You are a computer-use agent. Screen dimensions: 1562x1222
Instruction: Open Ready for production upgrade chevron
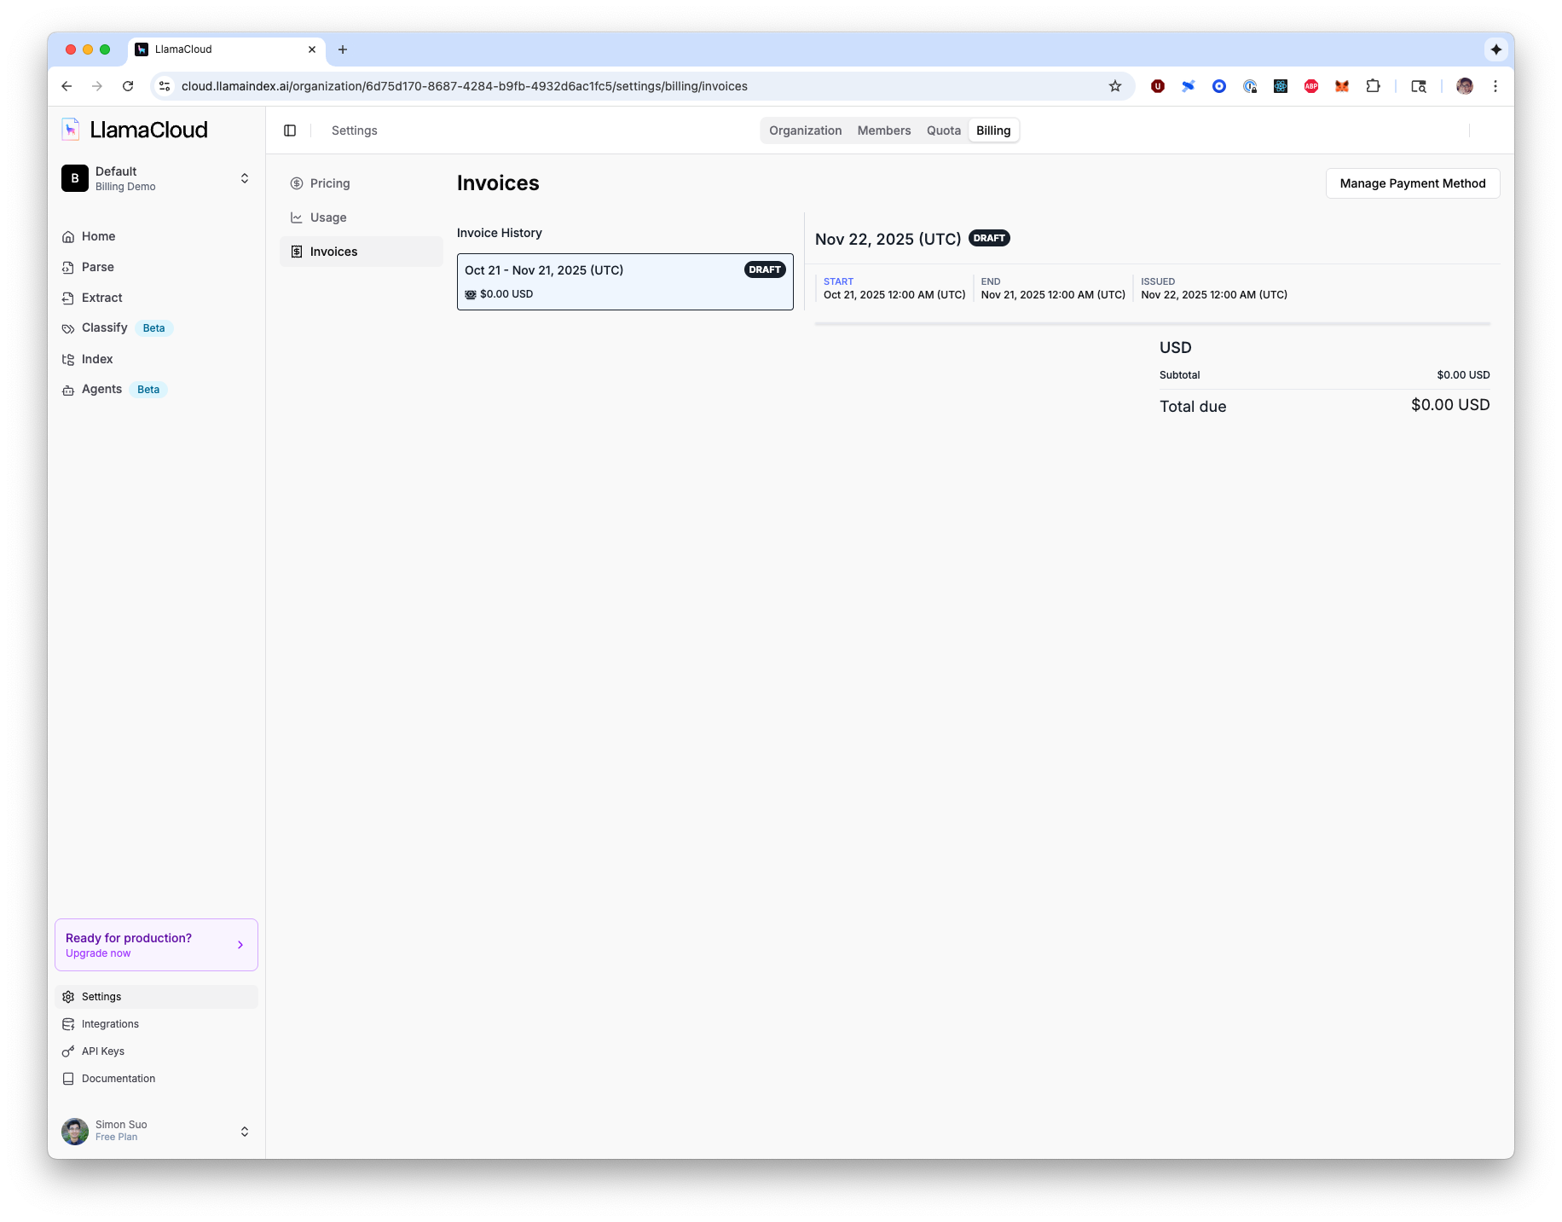[x=240, y=945]
